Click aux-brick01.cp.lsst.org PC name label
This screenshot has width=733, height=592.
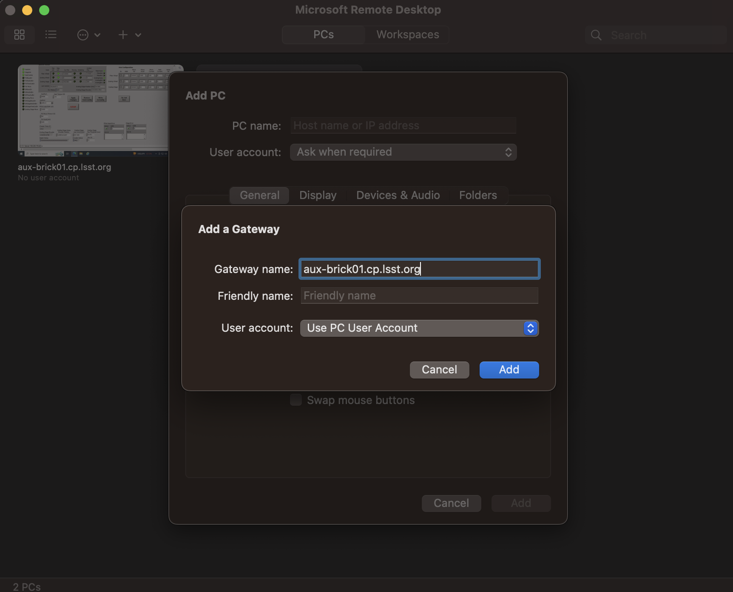tap(65, 167)
